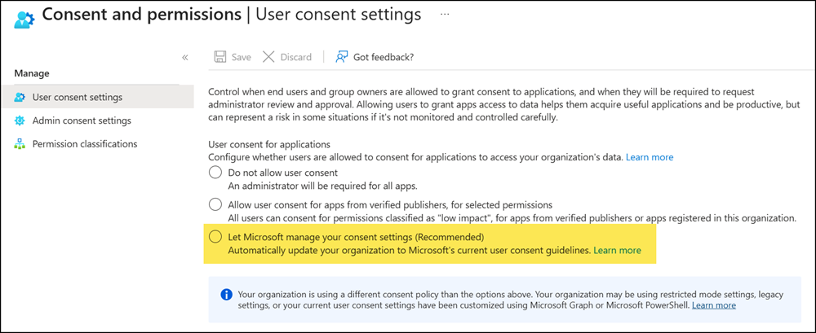The width and height of the screenshot is (816, 333).
Task: Click the User consent settings gear icon
Action: click(20, 98)
